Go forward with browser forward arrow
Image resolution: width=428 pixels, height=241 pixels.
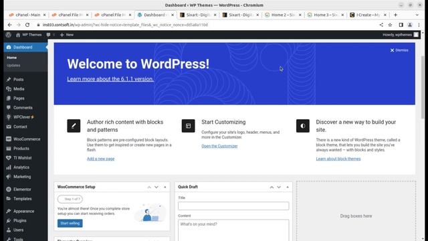point(18,25)
